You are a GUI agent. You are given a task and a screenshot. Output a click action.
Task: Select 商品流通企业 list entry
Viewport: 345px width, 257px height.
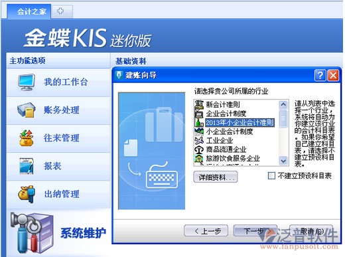pyautogui.click(x=226, y=149)
